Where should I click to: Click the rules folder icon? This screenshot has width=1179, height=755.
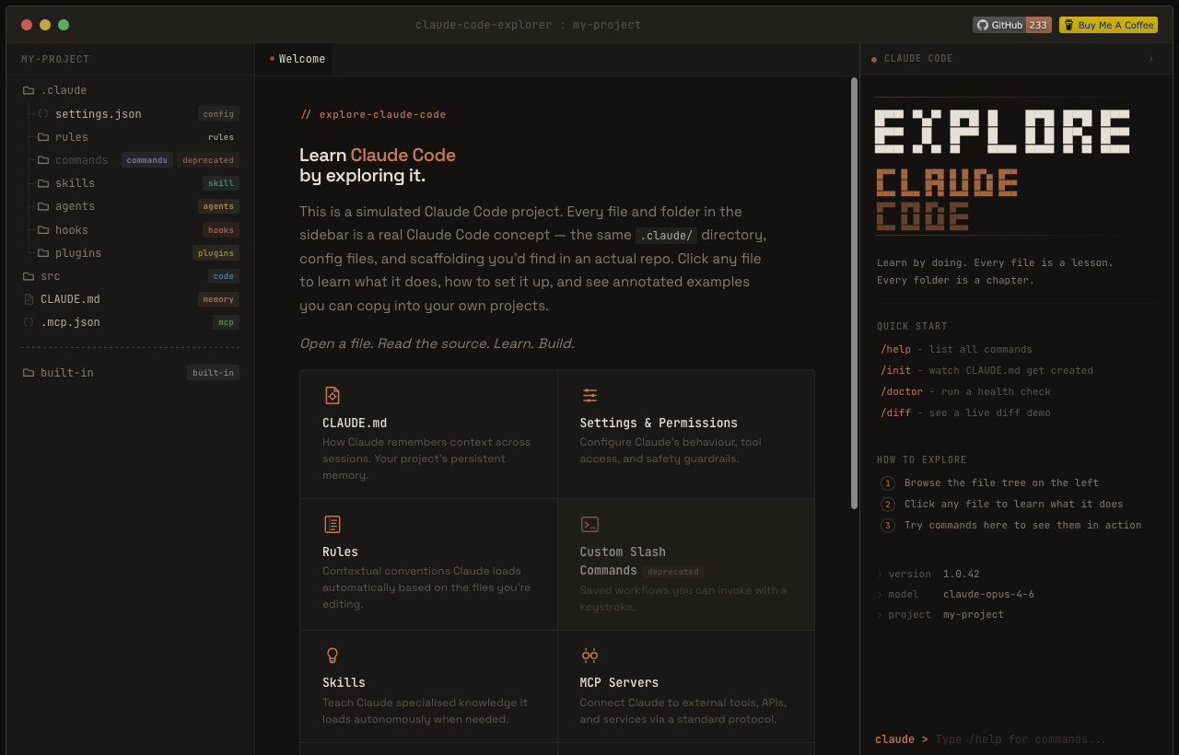[x=43, y=137]
